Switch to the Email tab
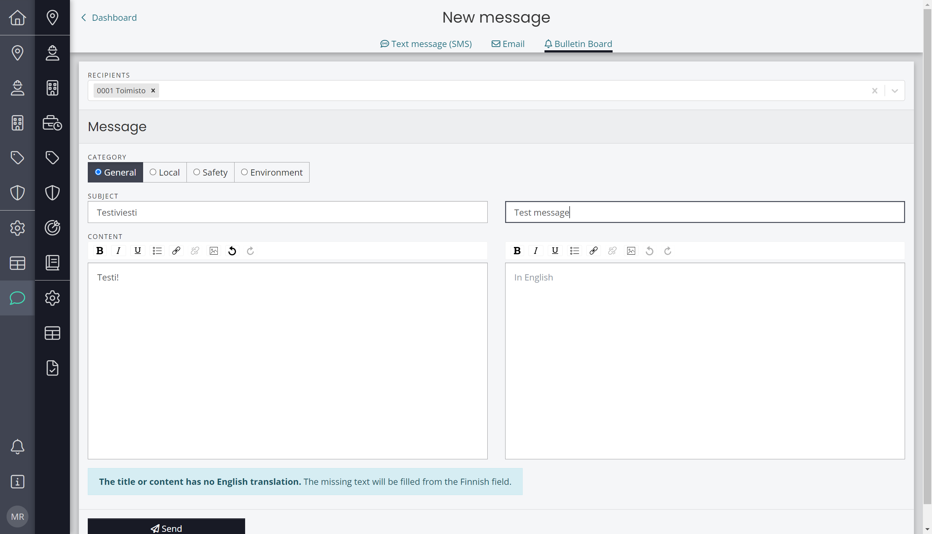 (x=508, y=44)
